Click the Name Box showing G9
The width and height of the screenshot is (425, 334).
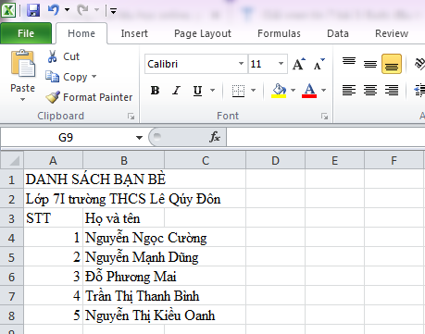66,137
